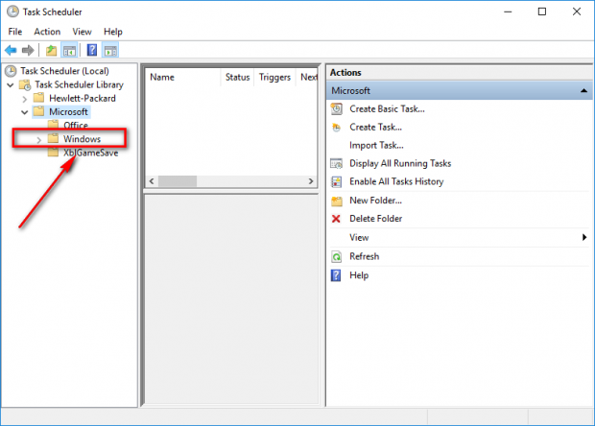Click the Task Scheduler (Local) clock icon
The height and width of the screenshot is (426, 595).
click(x=11, y=71)
